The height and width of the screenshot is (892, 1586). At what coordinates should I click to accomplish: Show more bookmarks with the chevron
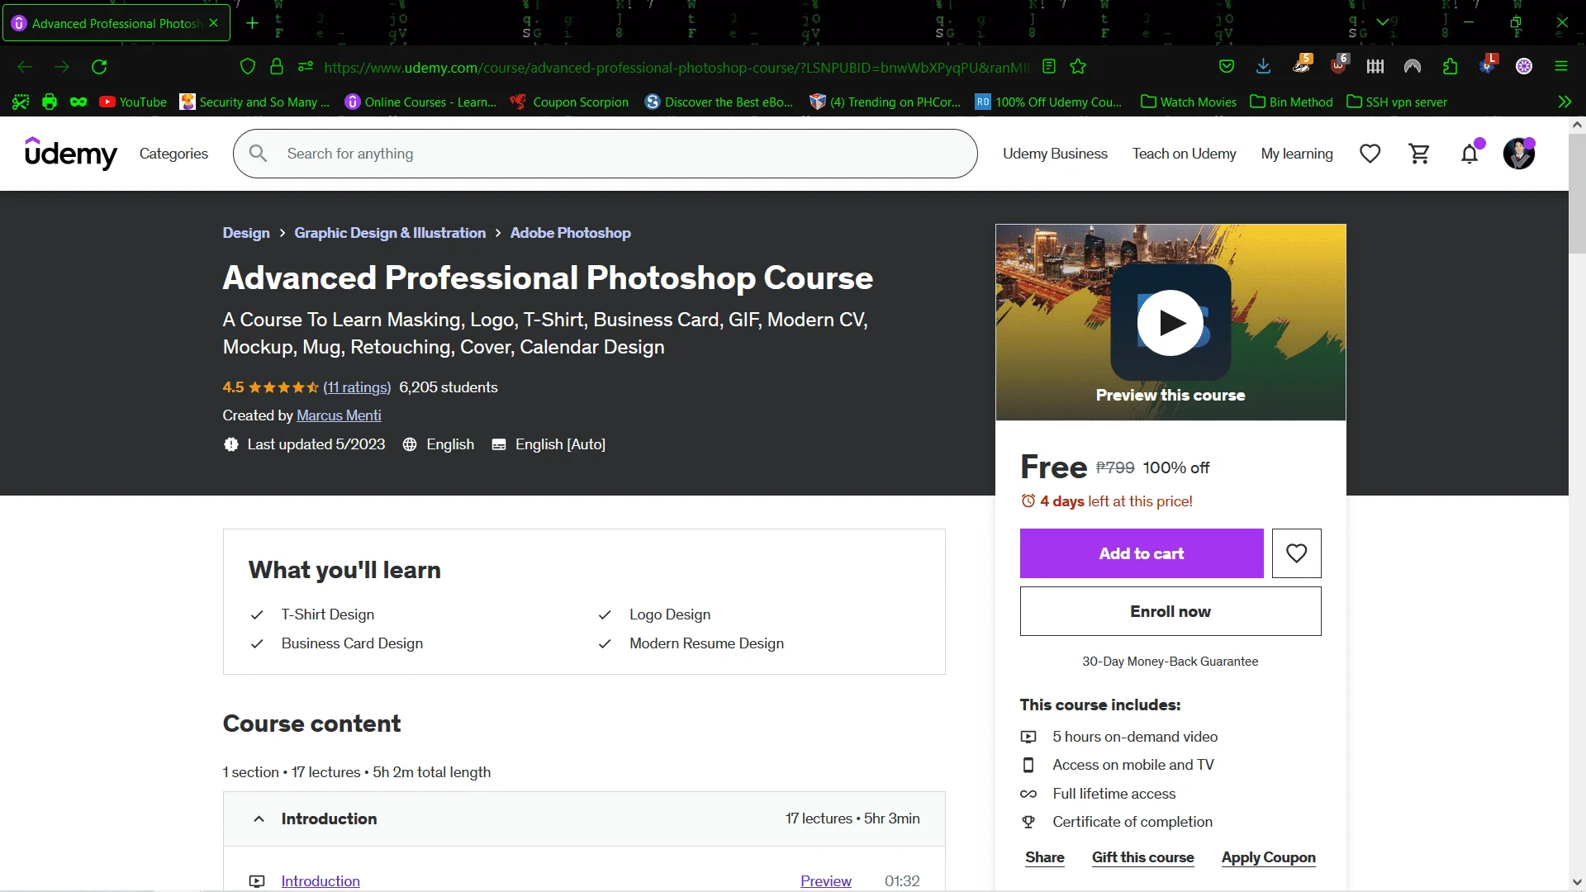tap(1565, 102)
